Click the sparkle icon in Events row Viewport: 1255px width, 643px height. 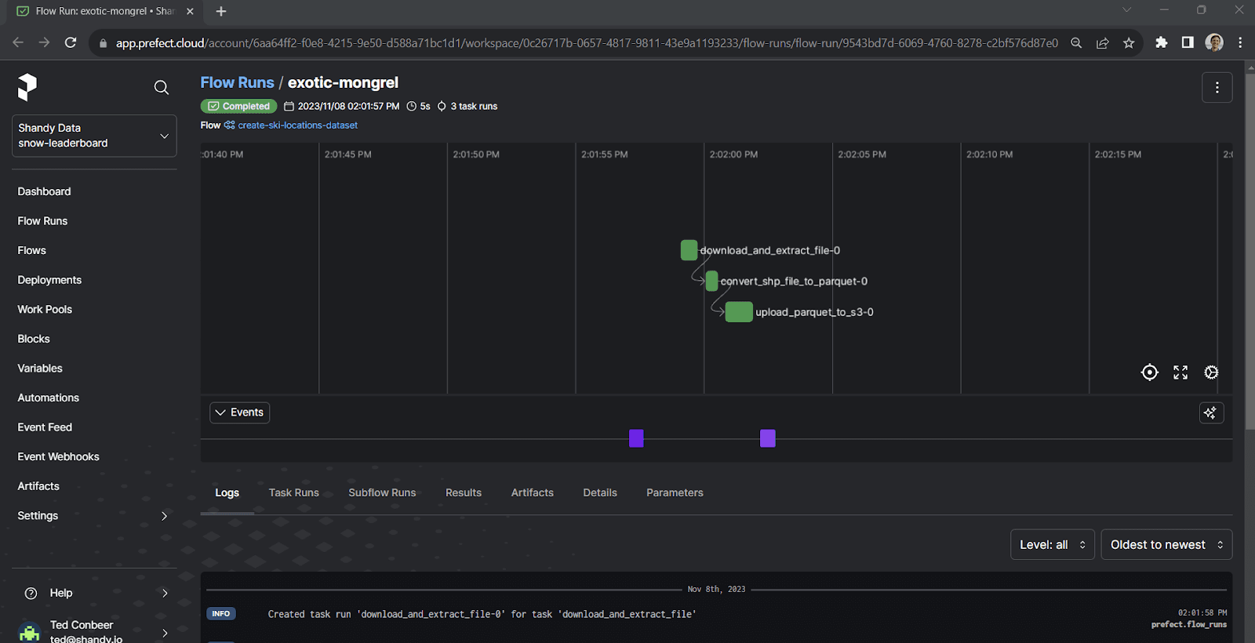point(1211,412)
